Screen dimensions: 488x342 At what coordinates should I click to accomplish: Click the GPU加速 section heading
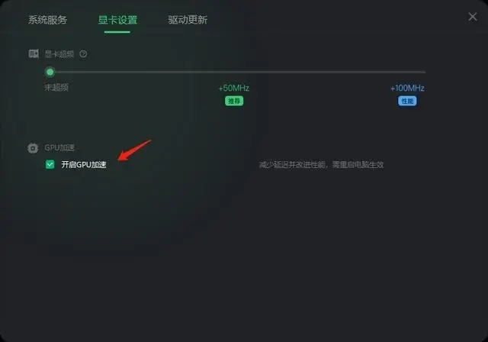point(59,147)
